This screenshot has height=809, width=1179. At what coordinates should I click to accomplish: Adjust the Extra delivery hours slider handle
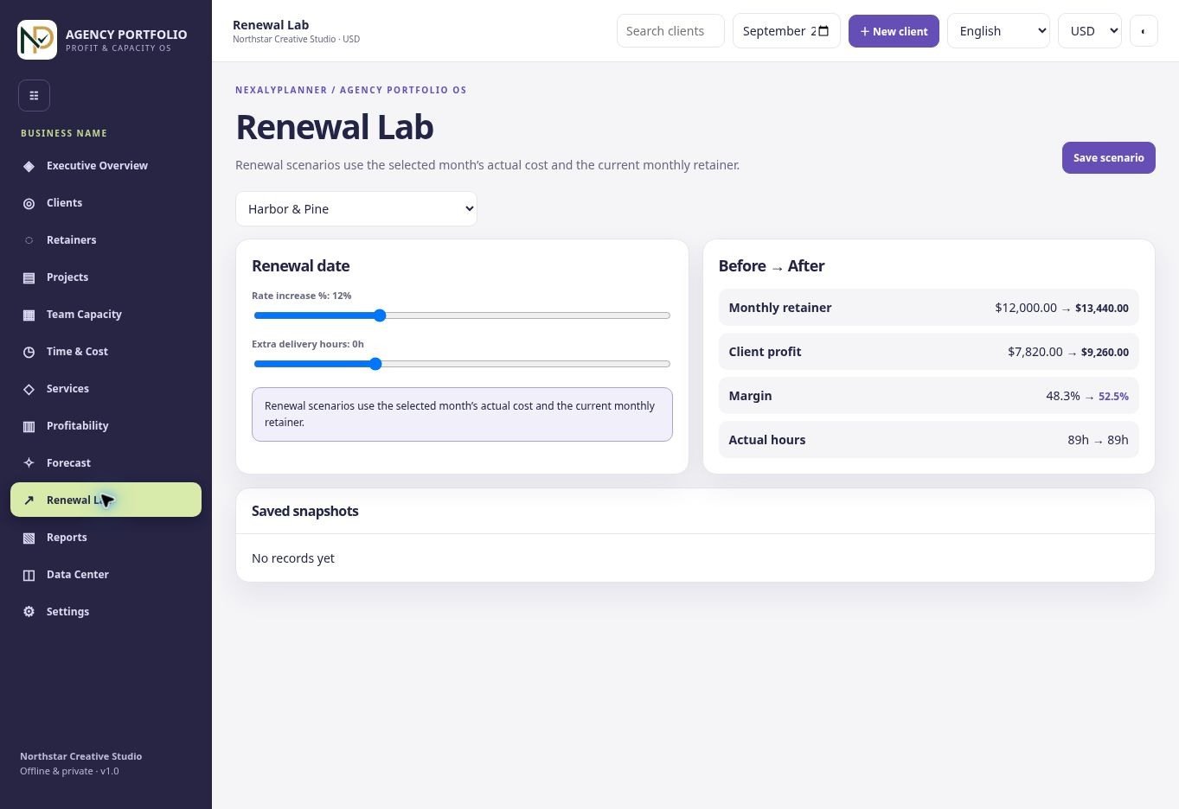tap(375, 364)
